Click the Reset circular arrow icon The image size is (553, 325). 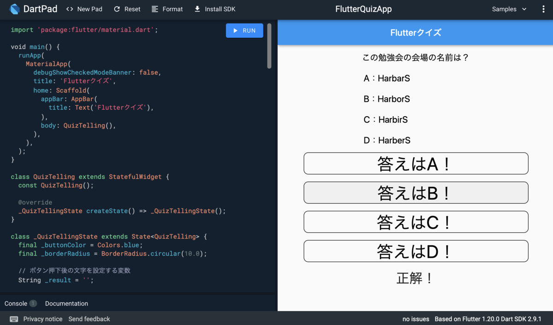[x=117, y=9]
